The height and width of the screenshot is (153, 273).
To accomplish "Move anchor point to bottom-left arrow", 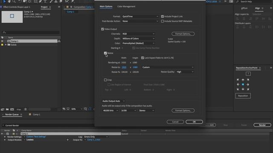I will click(x=238, y=89).
